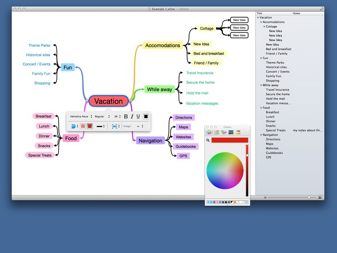The image size is (337, 253).
Task: Click the Vacation central node
Action: pos(108,101)
